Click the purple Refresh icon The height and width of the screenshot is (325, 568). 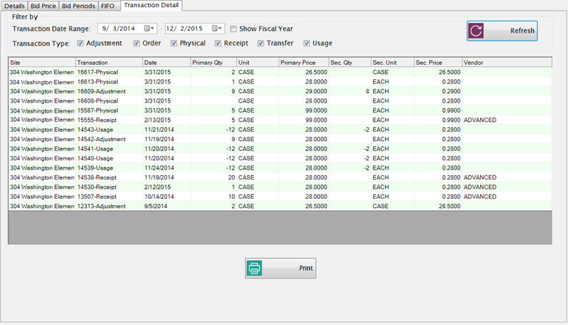pyautogui.click(x=478, y=31)
